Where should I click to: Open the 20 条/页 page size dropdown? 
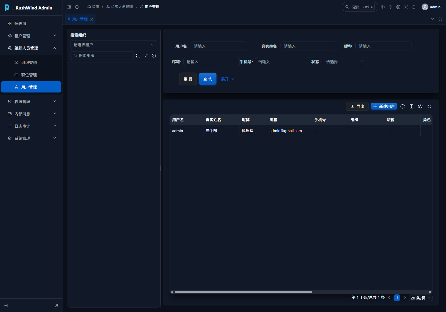pos(420,298)
